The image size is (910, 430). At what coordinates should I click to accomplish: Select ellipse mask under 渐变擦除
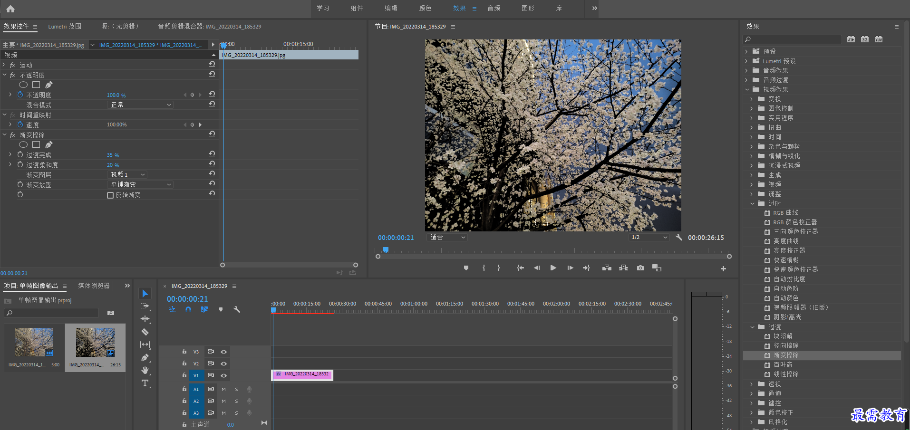23,144
